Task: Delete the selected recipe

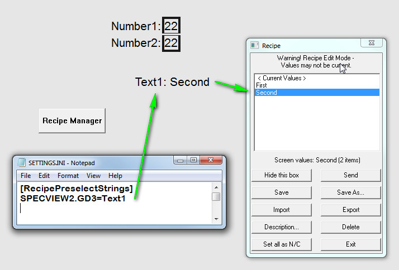Action: (x=350, y=227)
